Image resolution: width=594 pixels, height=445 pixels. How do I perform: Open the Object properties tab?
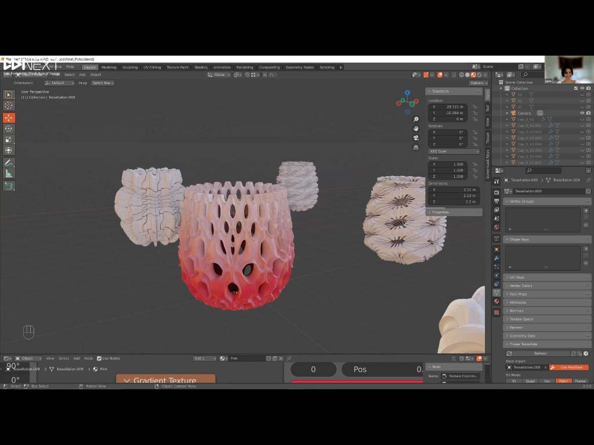point(497,249)
